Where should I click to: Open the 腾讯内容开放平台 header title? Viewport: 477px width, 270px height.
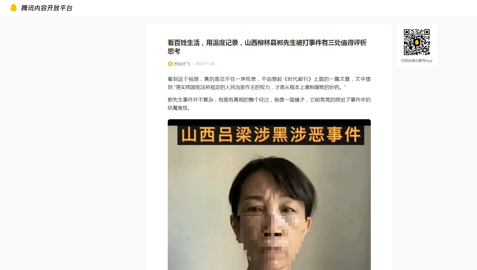point(47,8)
